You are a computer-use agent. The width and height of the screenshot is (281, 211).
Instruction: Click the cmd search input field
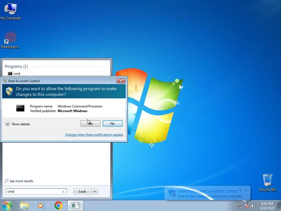tap(34, 191)
